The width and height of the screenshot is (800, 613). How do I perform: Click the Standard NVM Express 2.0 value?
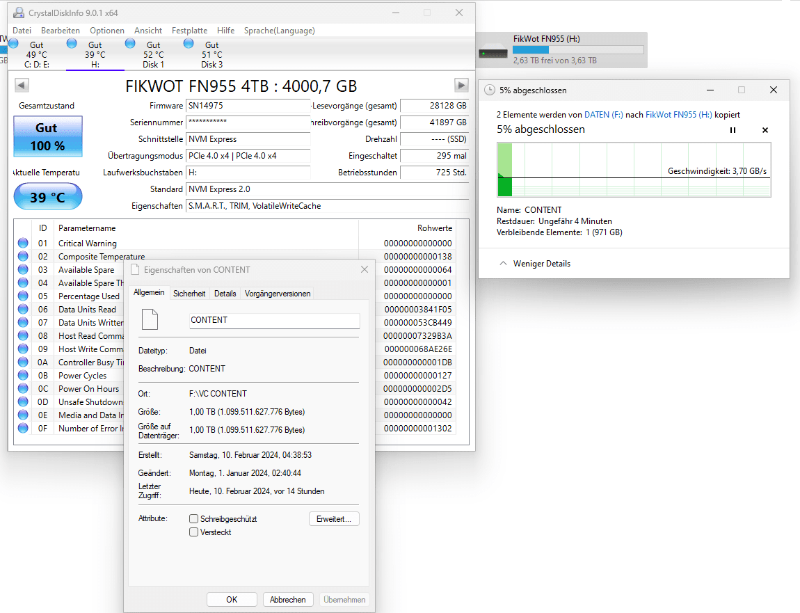coord(327,189)
